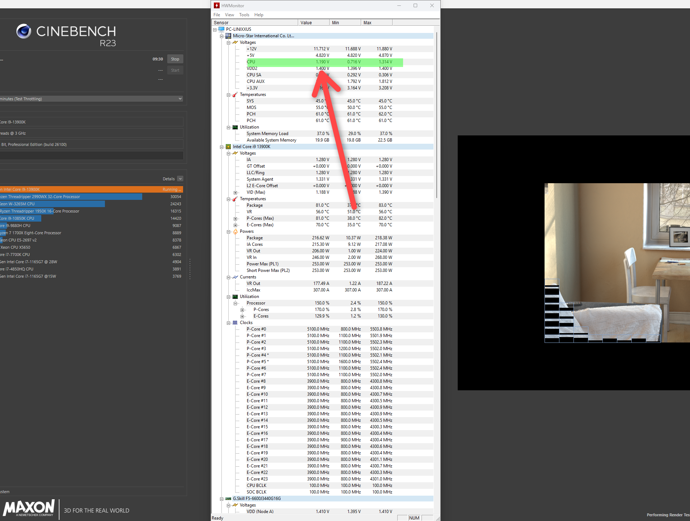Screen dimensions: 690x521
Task: Collapse the G.Skill F5-6600J3440G16G node
Action: click(221, 499)
